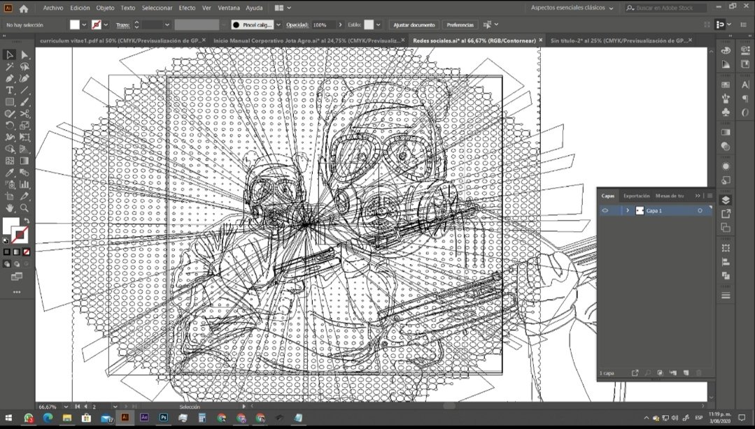Click the large fill color swatch in toolbar
Viewport: 755px width, 429px height.
[x=10, y=226]
